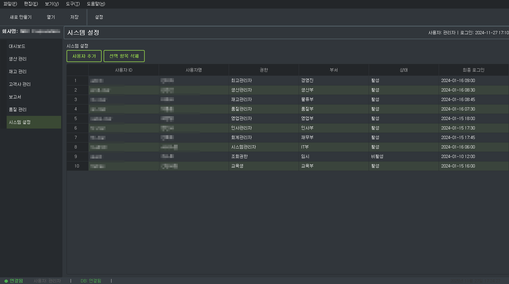
Task: Open the 편집(E) menu
Action: pos(31,4)
